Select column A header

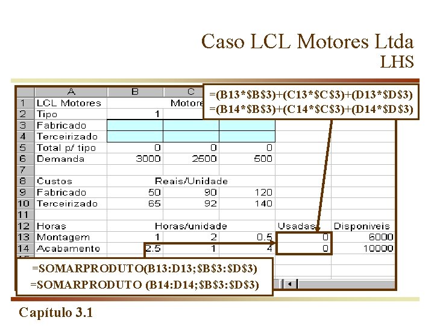tap(71, 92)
